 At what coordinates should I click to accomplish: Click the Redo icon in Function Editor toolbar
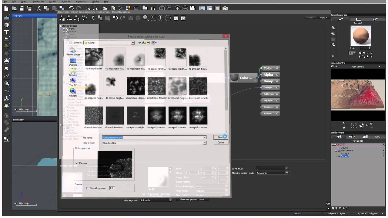pyautogui.click(x=123, y=18)
